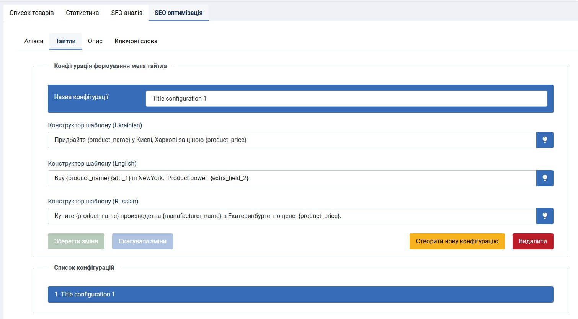
Task: Click the red Видалити button
Action: click(x=532, y=241)
